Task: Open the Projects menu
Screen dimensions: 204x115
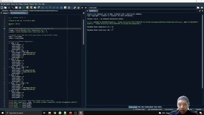Action: 32,4
